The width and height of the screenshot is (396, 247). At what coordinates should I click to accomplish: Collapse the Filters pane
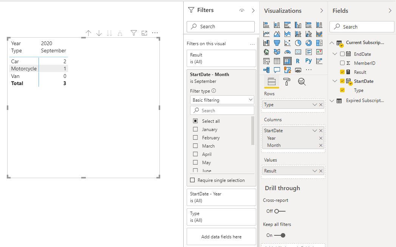click(253, 10)
